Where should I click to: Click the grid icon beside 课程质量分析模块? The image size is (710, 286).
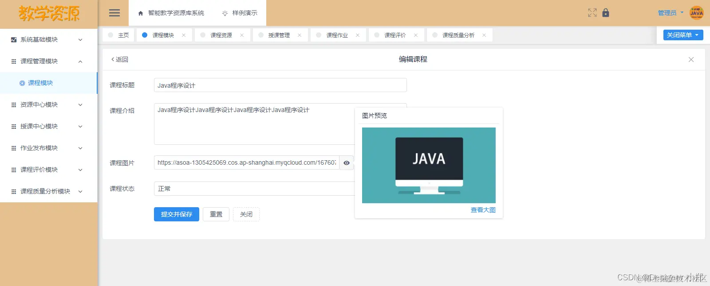click(x=14, y=191)
